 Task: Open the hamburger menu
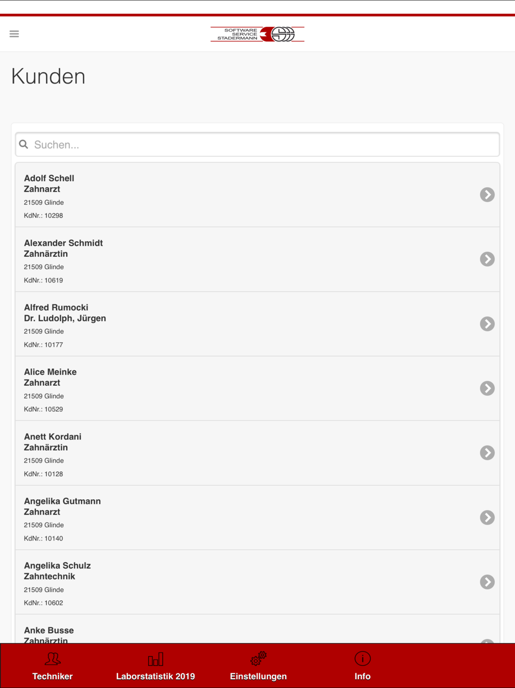click(x=14, y=34)
